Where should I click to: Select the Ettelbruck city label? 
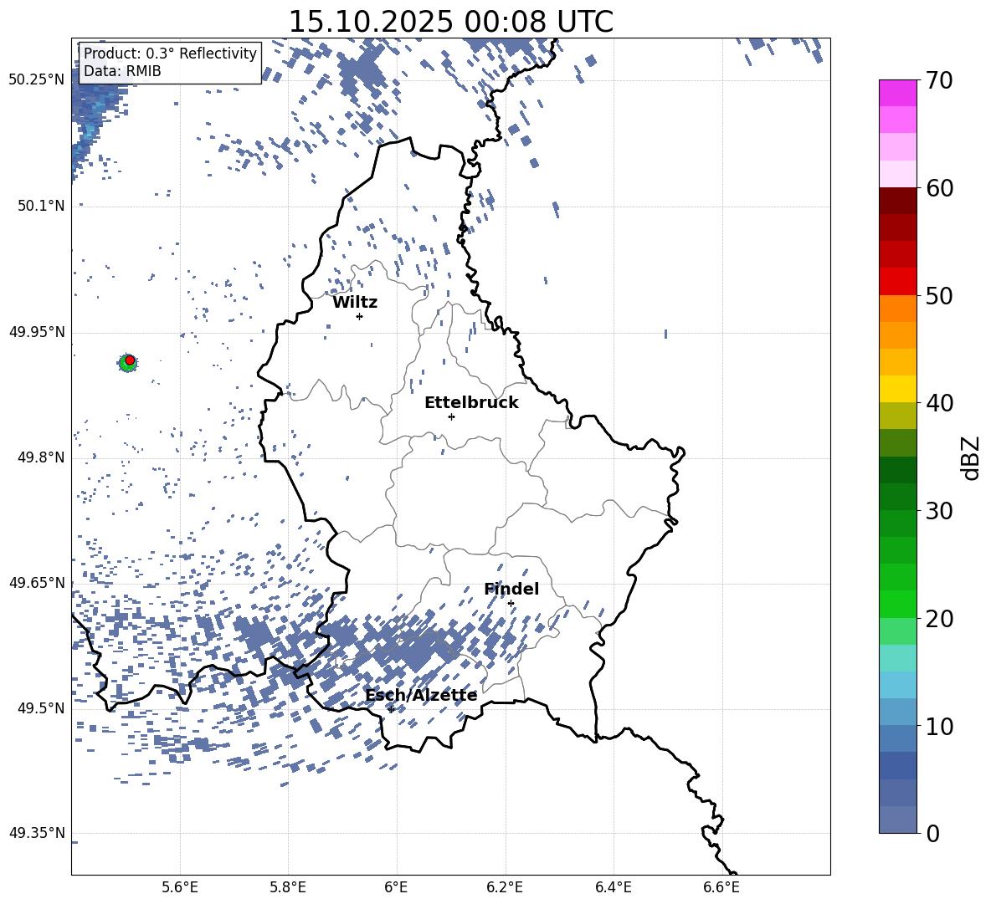pos(471,403)
